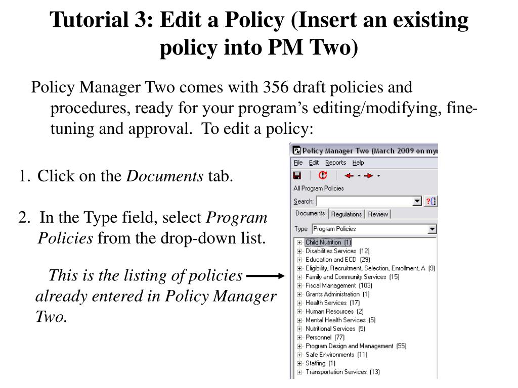Select the Child Nutrition (1) tree item
Image resolution: width=518 pixels, height=388 pixels.
pos(328,242)
